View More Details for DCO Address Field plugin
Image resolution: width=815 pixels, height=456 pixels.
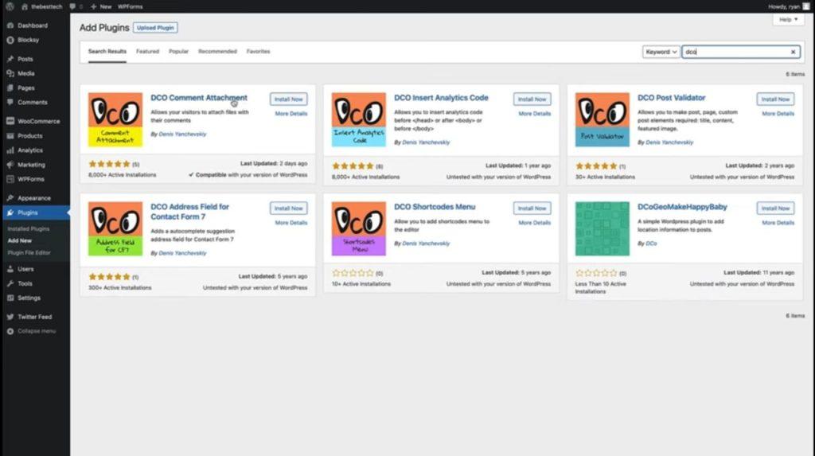tap(291, 223)
